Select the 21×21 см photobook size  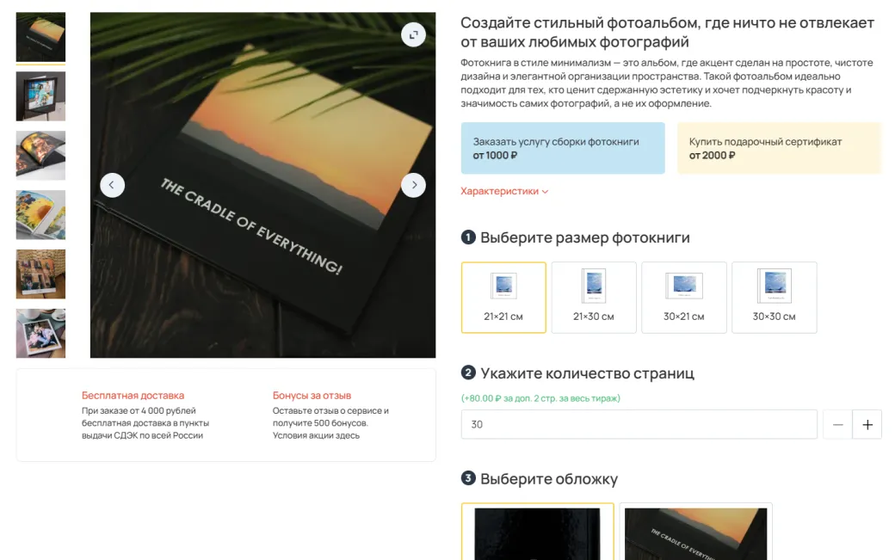point(503,298)
